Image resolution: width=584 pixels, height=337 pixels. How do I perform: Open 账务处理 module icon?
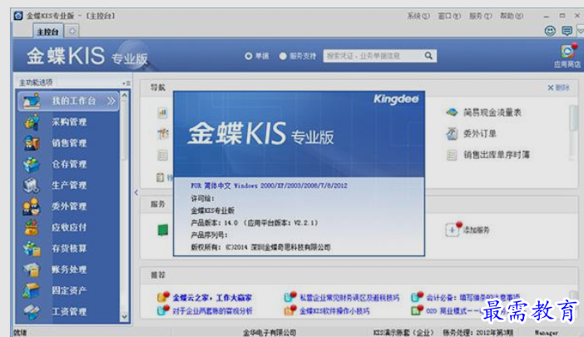click(32, 270)
